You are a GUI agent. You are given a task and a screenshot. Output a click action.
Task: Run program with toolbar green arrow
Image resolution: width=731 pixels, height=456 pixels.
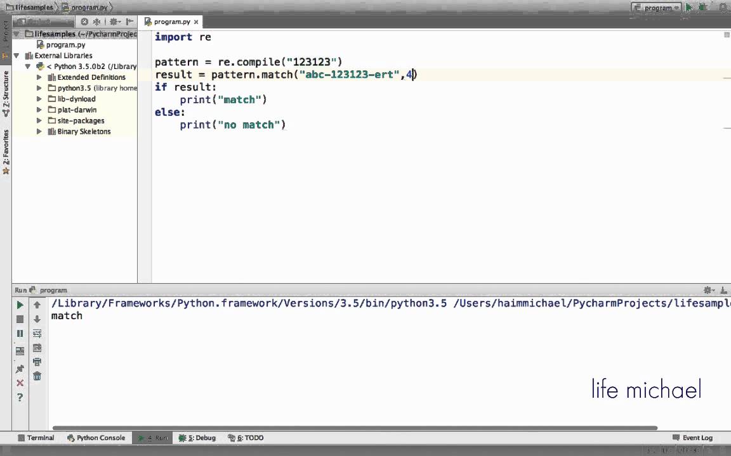689,8
